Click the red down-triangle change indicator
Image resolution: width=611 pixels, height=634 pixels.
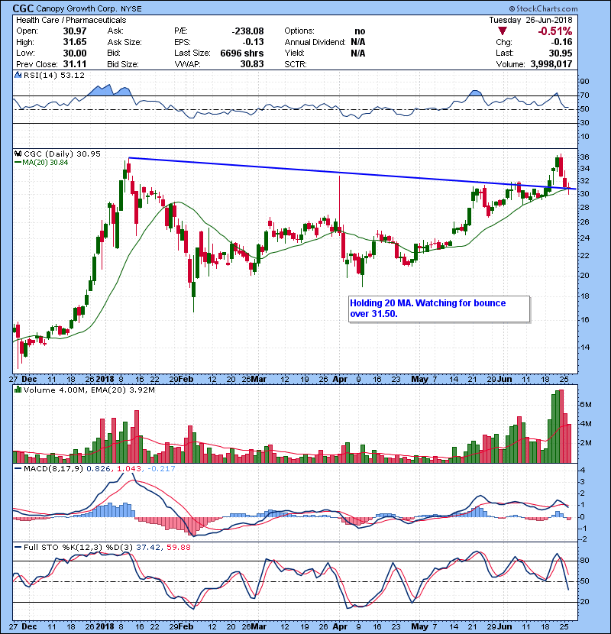pyautogui.click(x=503, y=31)
